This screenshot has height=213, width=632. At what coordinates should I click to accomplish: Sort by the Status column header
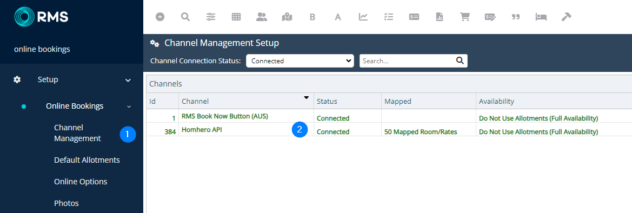pyautogui.click(x=348, y=101)
